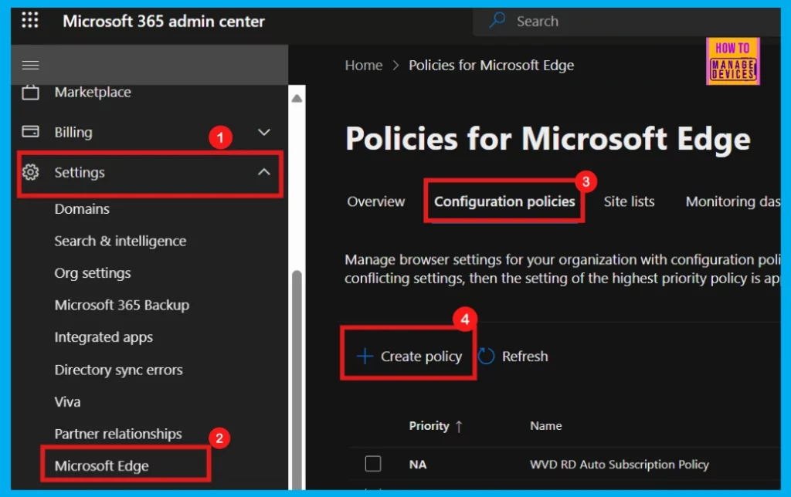791x497 pixels.
Task: Open Search & intelligence settings
Action: click(120, 241)
